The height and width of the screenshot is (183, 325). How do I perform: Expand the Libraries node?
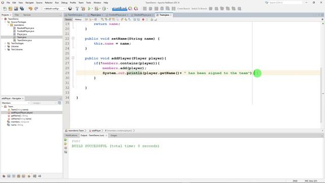coord(5,46)
